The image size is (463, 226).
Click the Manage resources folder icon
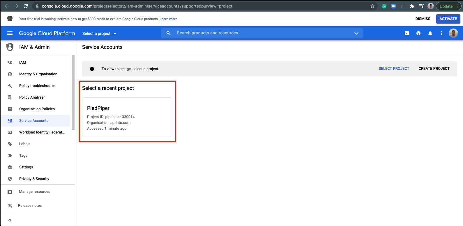(10, 192)
